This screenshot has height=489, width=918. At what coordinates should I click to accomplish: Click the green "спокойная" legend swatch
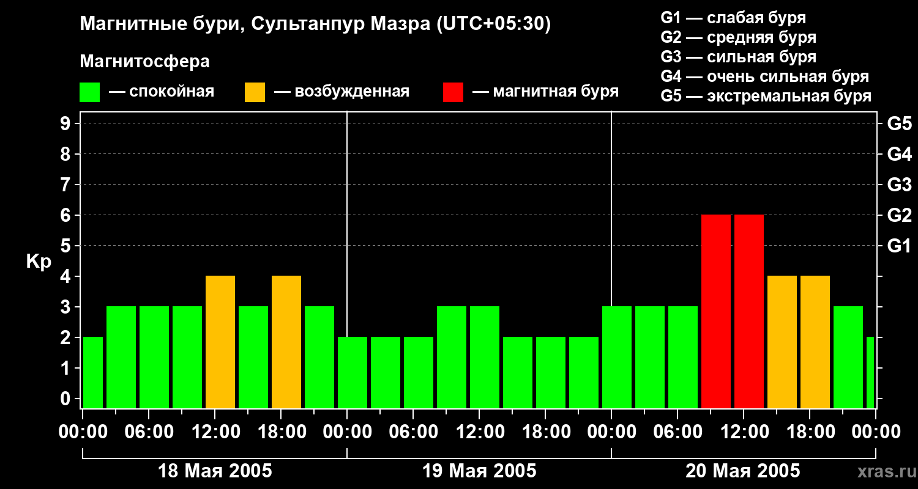click(89, 92)
